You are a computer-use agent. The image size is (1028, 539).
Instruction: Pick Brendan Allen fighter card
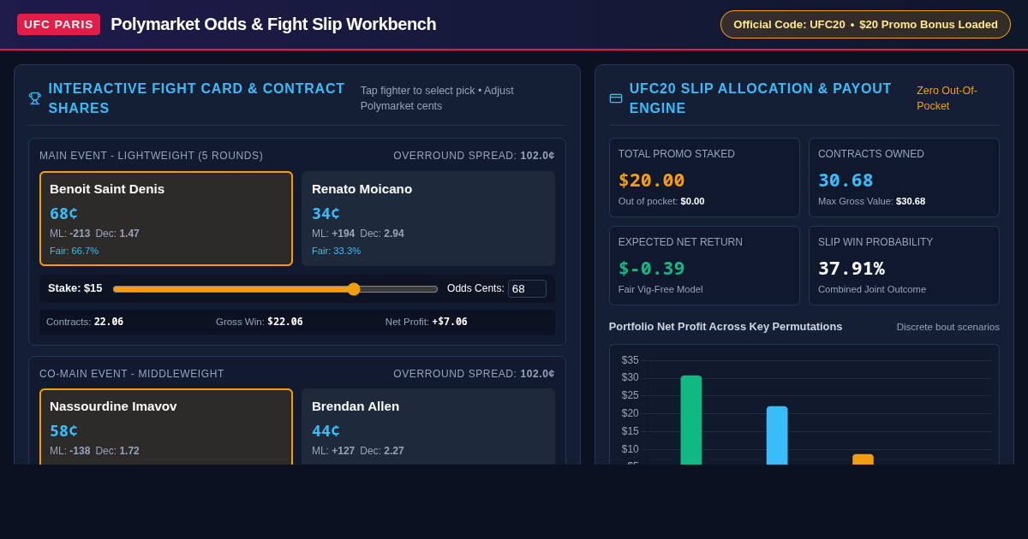click(428, 427)
